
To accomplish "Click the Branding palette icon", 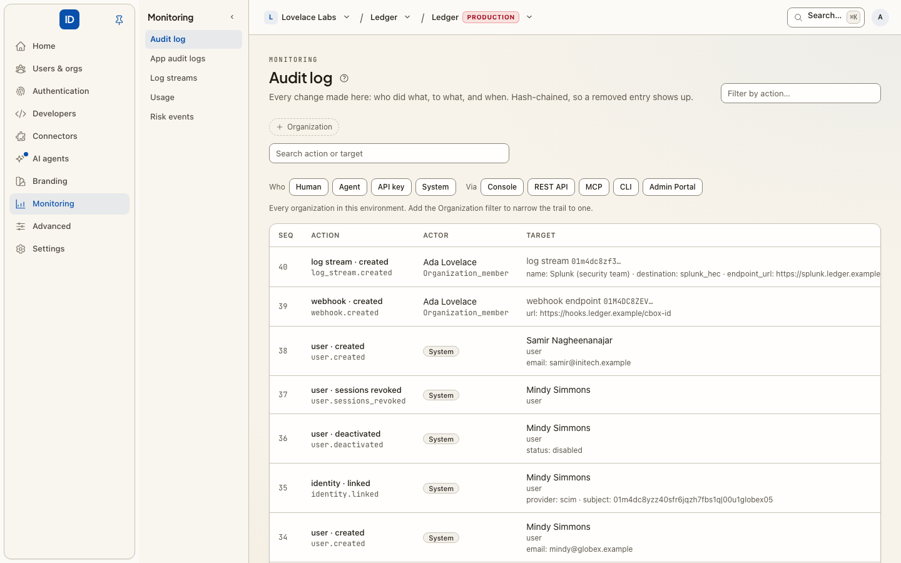I will click(21, 181).
